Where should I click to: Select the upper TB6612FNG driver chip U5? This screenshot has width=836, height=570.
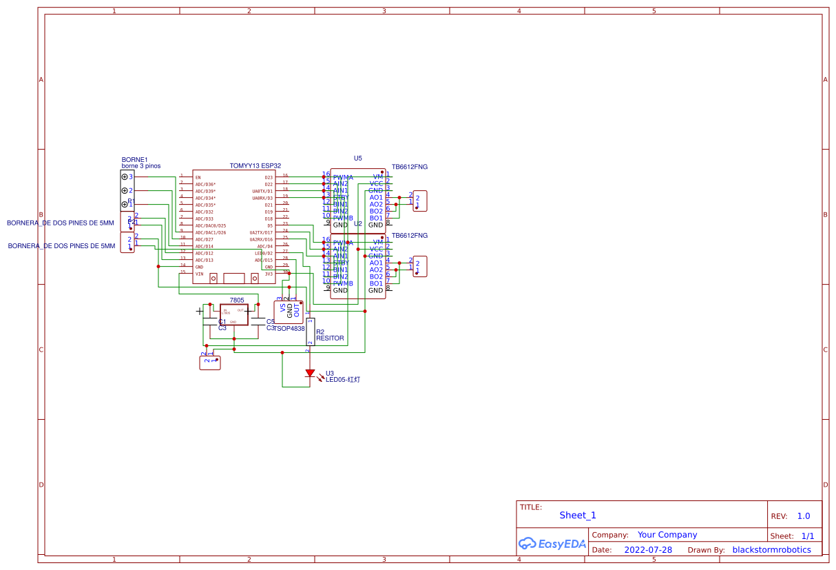point(357,201)
